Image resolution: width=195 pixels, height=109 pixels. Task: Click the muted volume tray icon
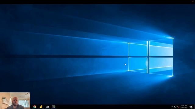(x=178, y=107)
